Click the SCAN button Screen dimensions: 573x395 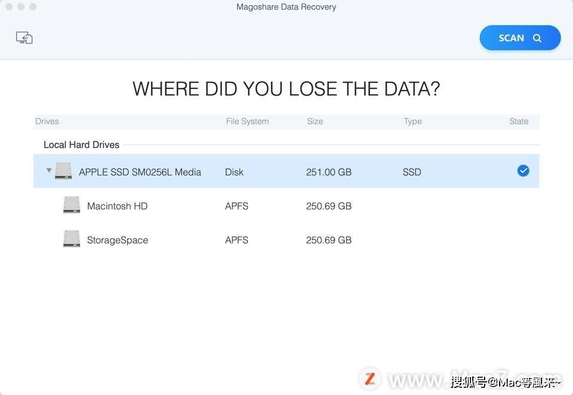pos(520,38)
